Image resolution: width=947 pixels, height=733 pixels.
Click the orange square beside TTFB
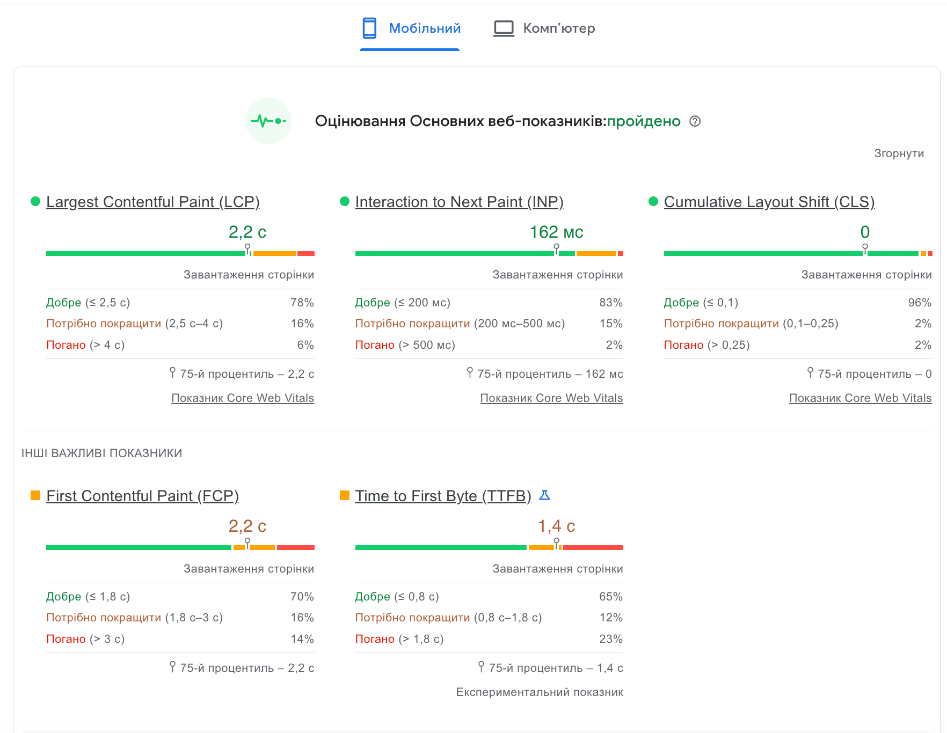[345, 495]
